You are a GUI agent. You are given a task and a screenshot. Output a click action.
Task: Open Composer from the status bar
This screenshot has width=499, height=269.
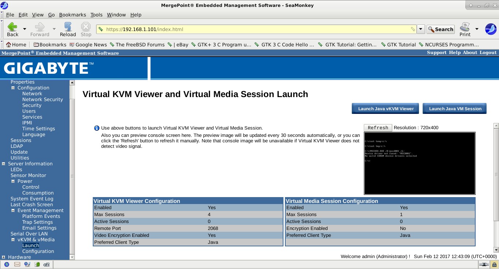[27, 265]
